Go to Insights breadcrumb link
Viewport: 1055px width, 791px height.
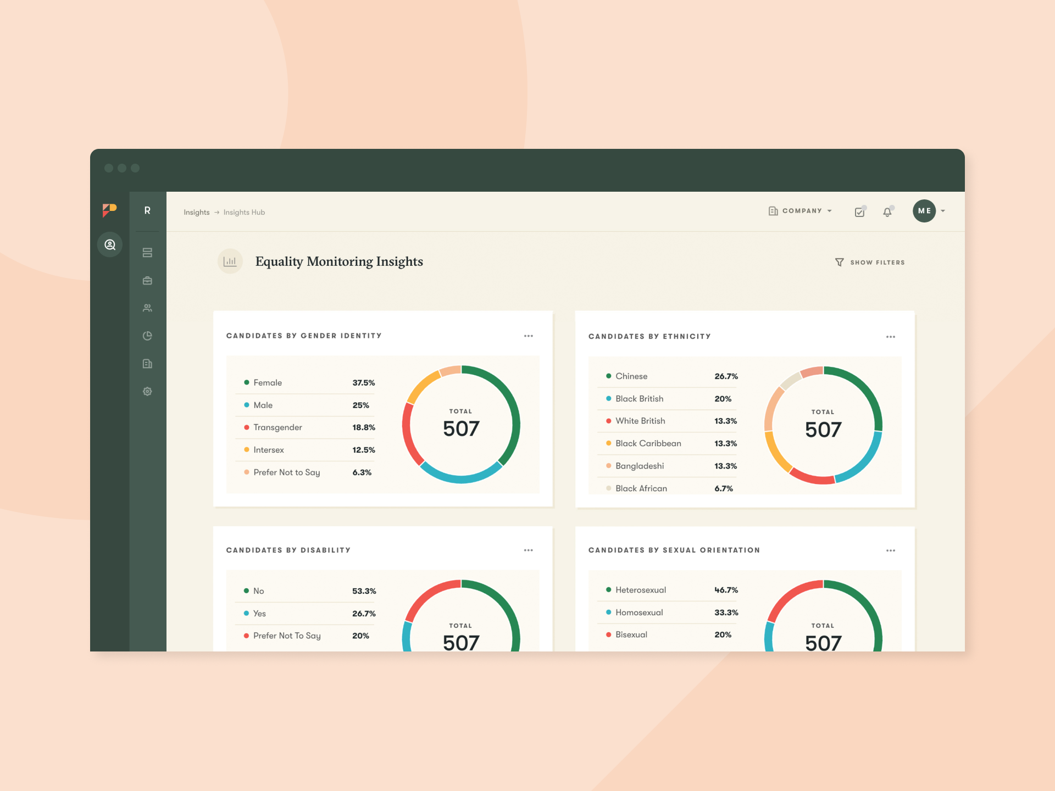pos(196,213)
